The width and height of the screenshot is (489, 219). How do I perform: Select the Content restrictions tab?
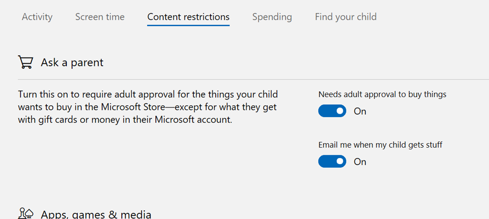click(x=188, y=17)
